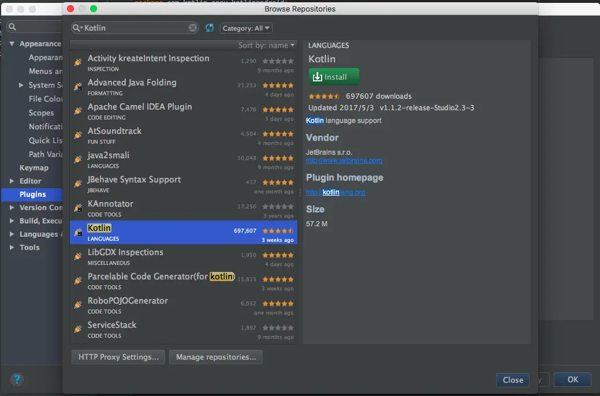Screen dimensions: 600x396
Task: Select Plugins in Preferences sidebar
Action: 32,195
